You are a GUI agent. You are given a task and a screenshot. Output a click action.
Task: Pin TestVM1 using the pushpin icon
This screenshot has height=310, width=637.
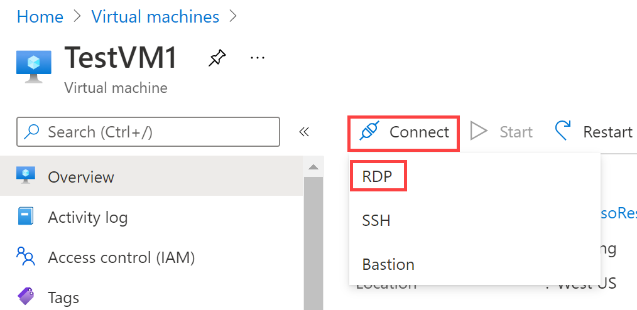[217, 58]
